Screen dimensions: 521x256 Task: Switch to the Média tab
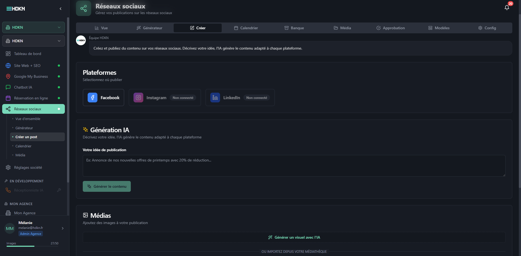(x=342, y=28)
